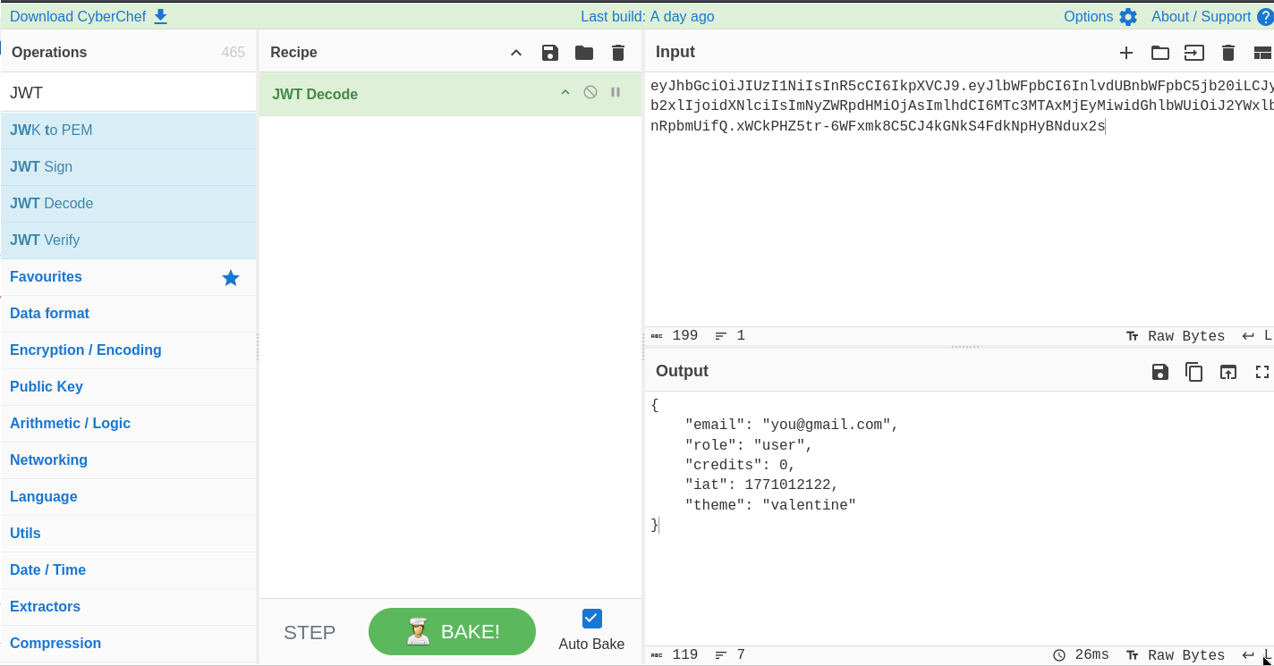The width and height of the screenshot is (1274, 666).
Task: Maximise the output pane
Action: [x=1262, y=372]
